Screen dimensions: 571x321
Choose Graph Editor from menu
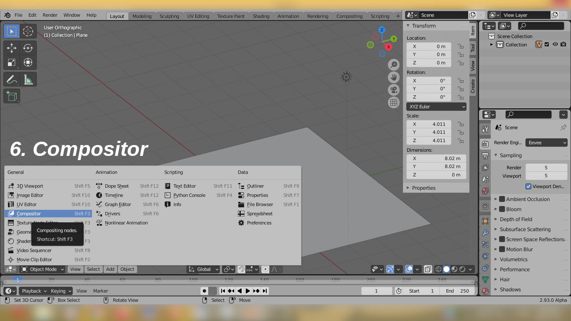127,204
